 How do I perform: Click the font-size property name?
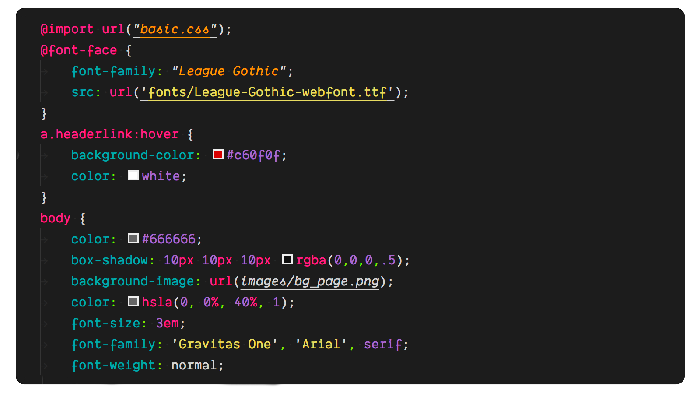tap(106, 324)
